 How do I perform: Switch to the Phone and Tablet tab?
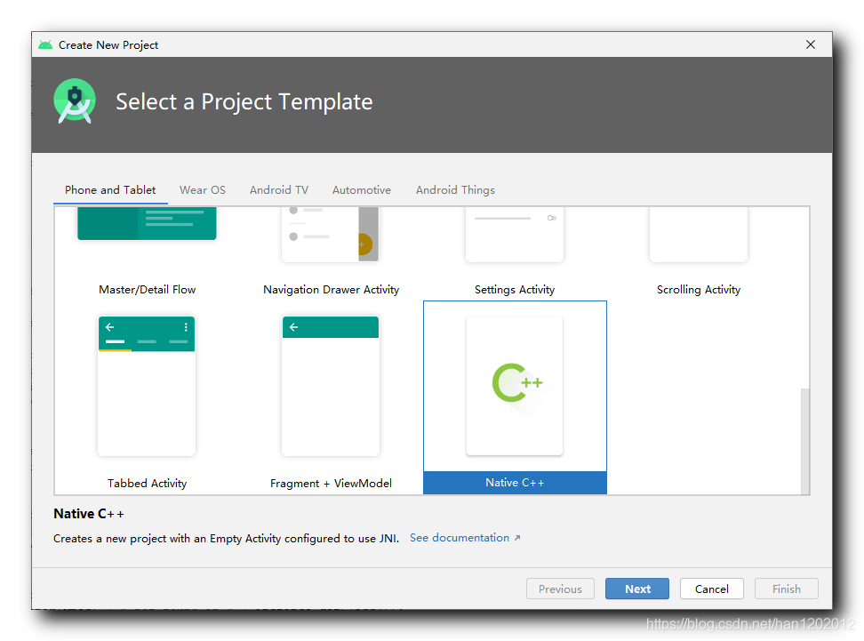pos(110,189)
